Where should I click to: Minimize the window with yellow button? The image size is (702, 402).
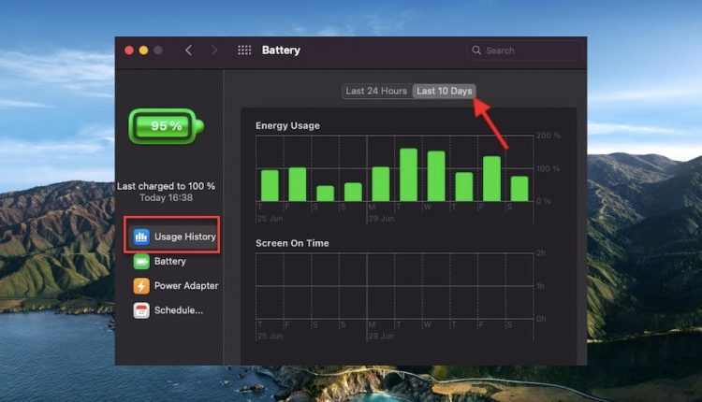point(144,50)
